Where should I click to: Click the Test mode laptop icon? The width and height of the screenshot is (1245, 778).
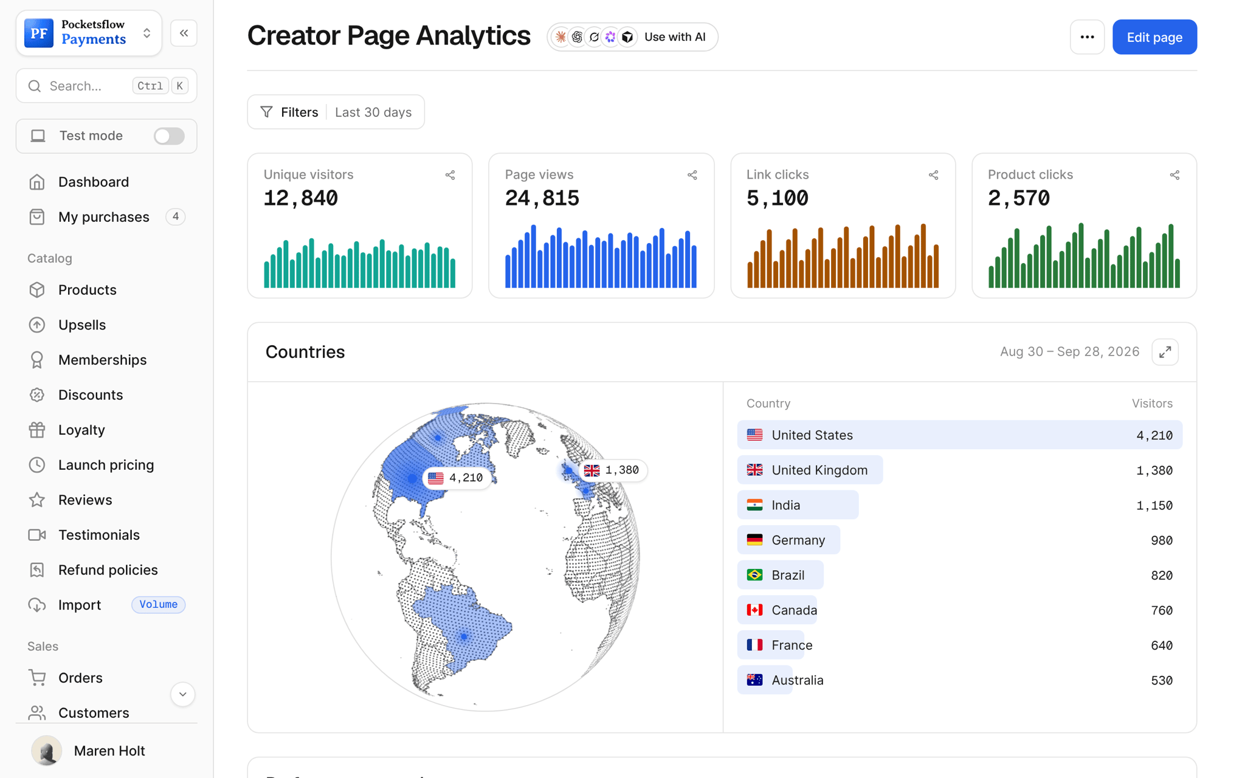[x=38, y=136]
